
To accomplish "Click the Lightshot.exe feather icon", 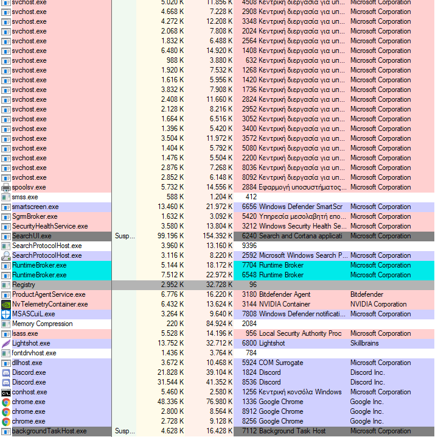I will 6,344.
